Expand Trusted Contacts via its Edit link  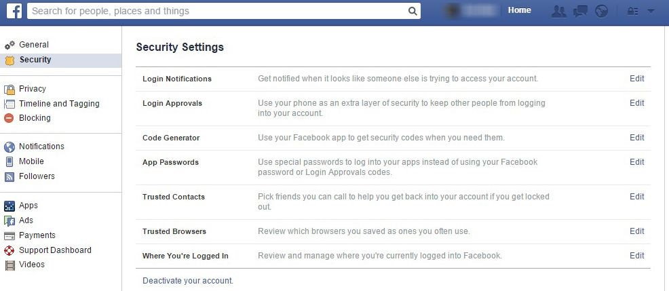pyautogui.click(x=637, y=197)
